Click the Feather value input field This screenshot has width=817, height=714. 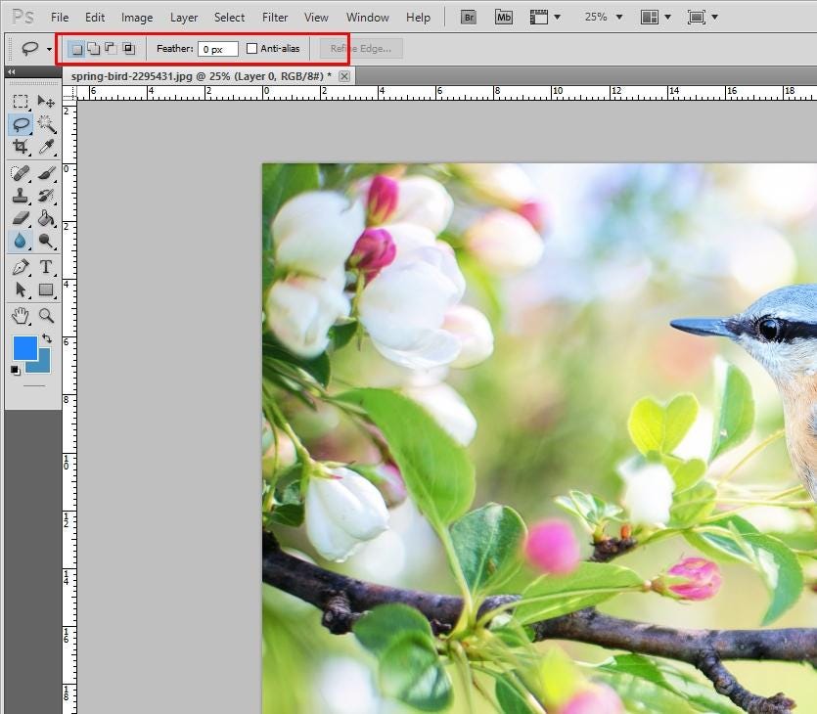[x=218, y=49]
